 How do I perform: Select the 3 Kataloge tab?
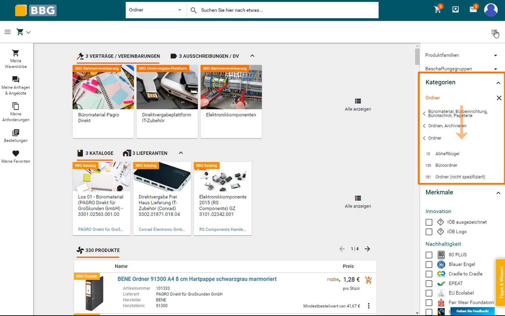click(95, 153)
